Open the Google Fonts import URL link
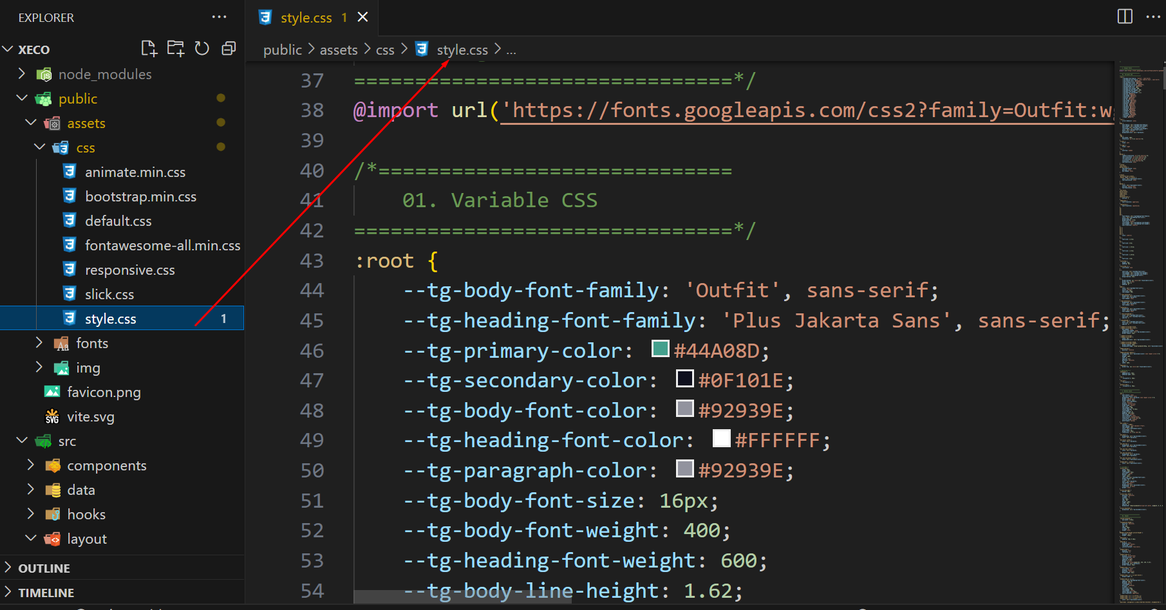1166x610 pixels. 807,110
